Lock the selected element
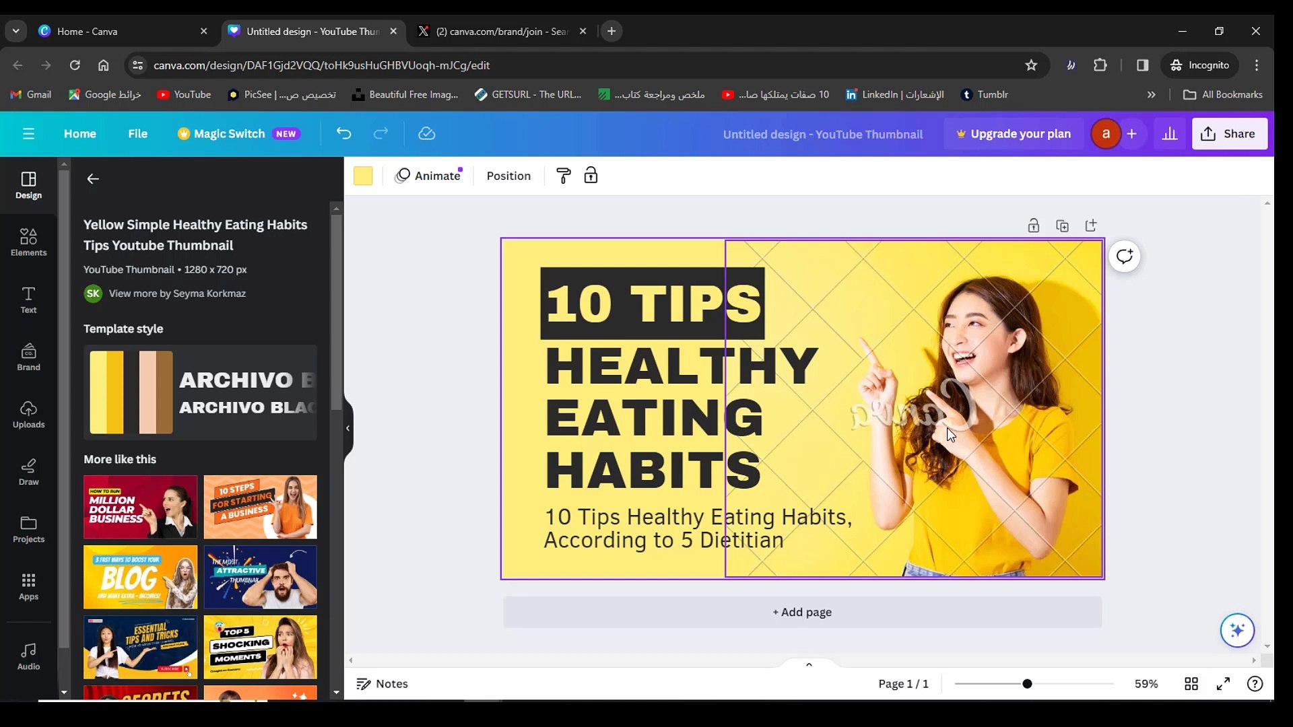Image resolution: width=1293 pixels, height=727 pixels. 591,176
